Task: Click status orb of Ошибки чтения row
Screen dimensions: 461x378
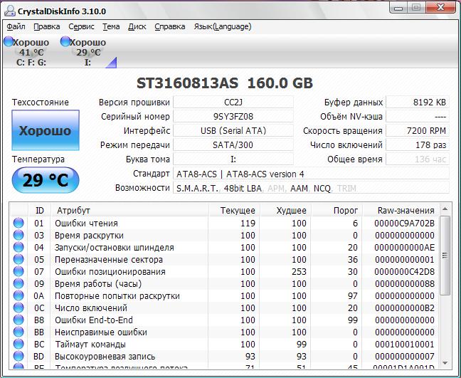Action: tap(18, 223)
